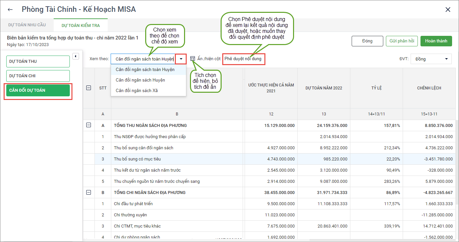The width and height of the screenshot is (459, 242).
Task: Select Cân đối ngân sách Huyện option
Action: 140,80
